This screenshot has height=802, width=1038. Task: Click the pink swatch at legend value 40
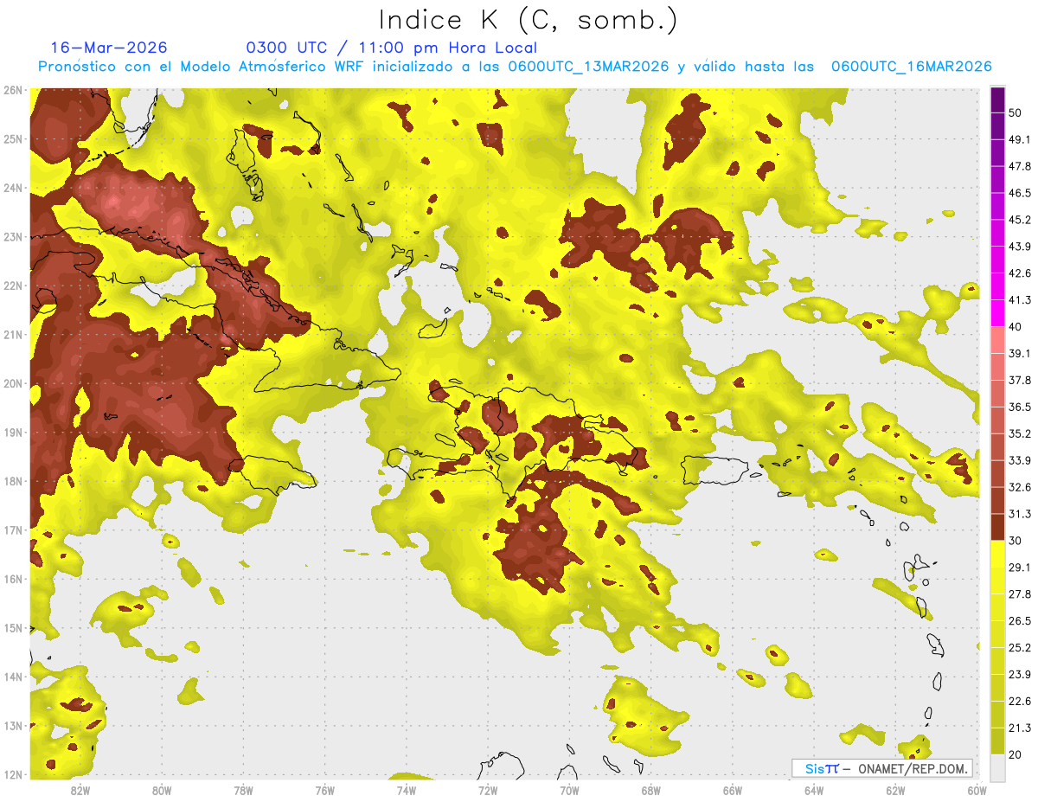coord(997,339)
